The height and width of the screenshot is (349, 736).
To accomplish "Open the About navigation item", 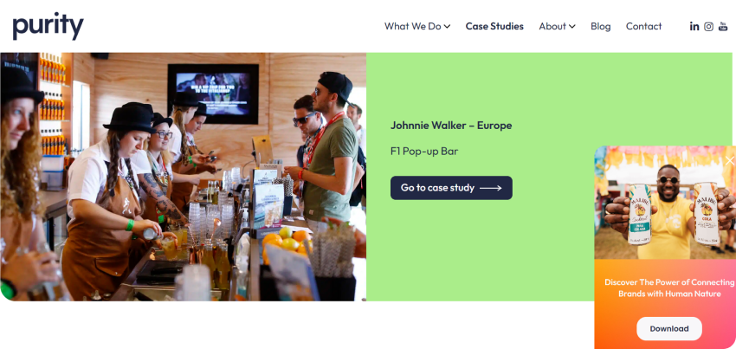I will (x=552, y=26).
